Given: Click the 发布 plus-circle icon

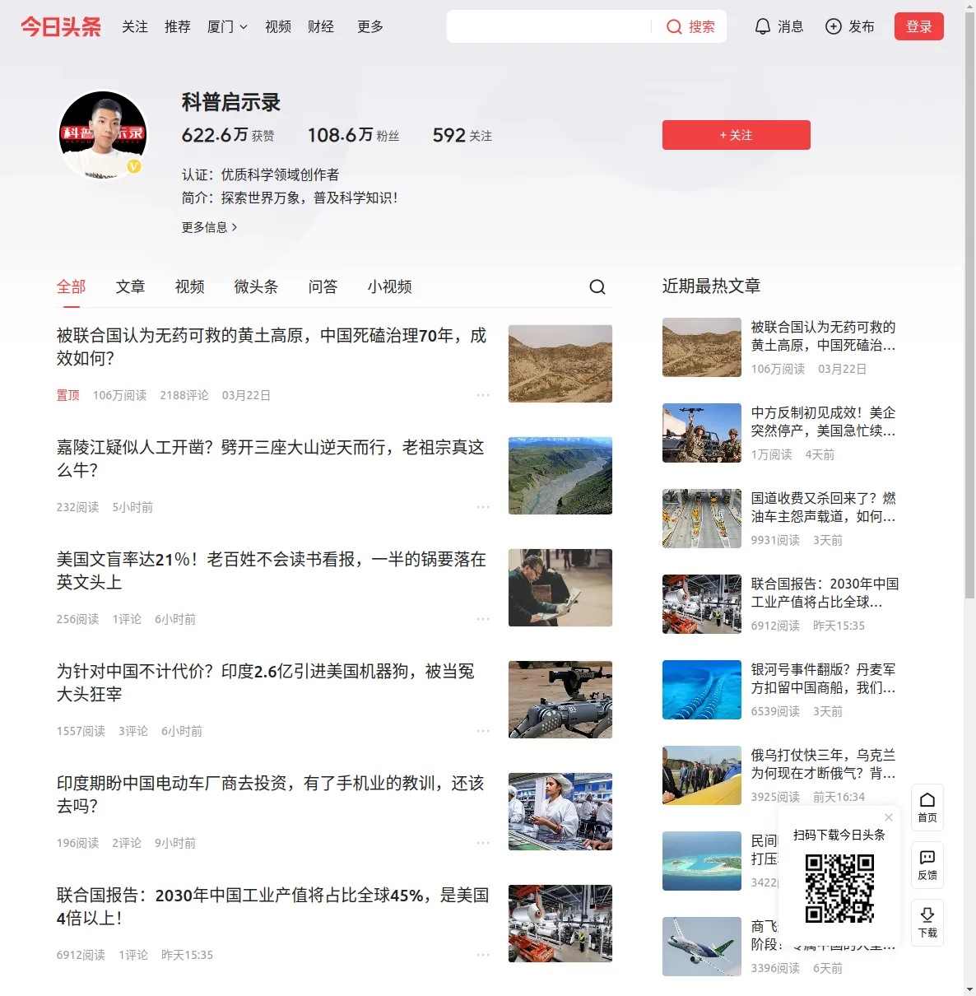Looking at the screenshot, I should click(834, 26).
